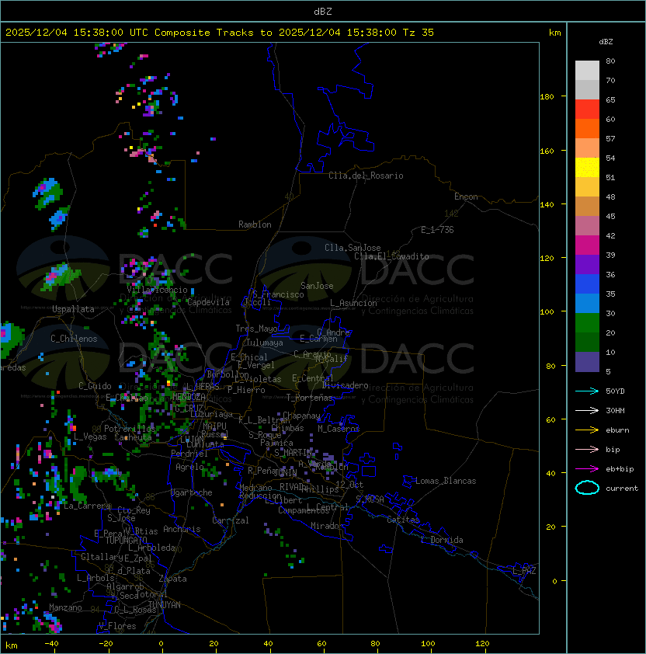
Task: Click the 'Tulumaya' label on map
Action: click(x=265, y=343)
